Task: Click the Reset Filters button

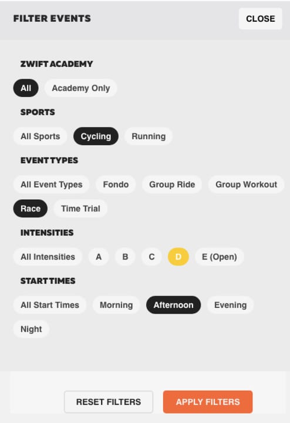Action: point(109,402)
